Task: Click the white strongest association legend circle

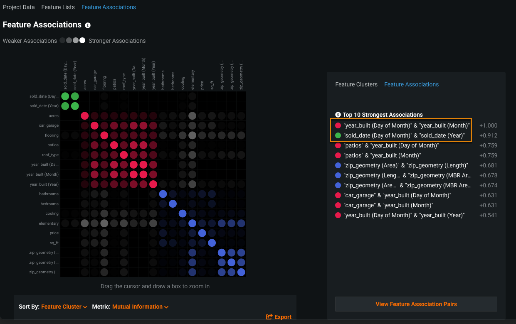Action: [82, 40]
